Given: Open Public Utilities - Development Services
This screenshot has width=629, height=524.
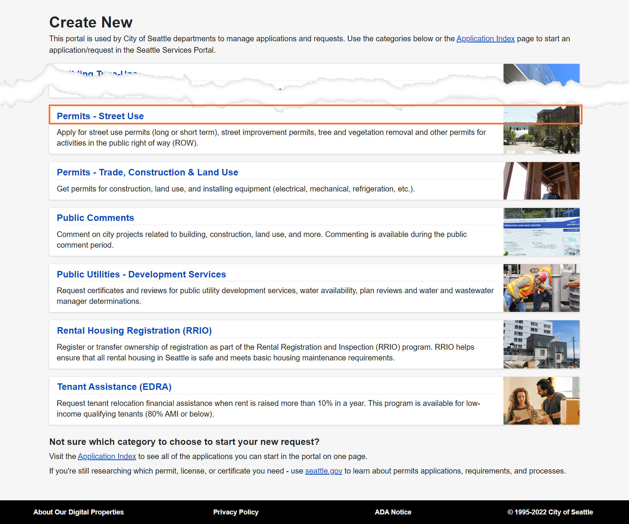Looking at the screenshot, I should [141, 274].
